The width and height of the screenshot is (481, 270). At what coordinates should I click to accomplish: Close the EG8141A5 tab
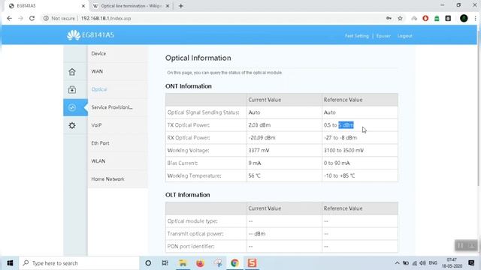pos(83,6)
